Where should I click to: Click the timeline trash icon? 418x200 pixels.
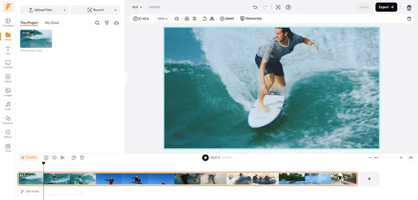tap(82, 158)
